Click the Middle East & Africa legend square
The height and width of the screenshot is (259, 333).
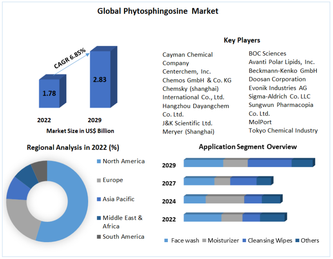coord(99,218)
